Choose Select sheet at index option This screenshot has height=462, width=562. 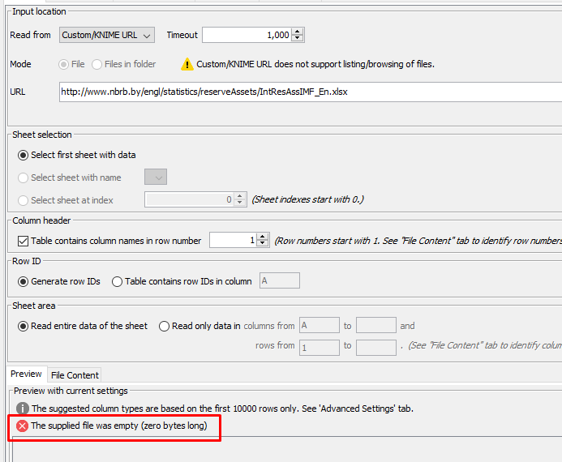coord(24,200)
